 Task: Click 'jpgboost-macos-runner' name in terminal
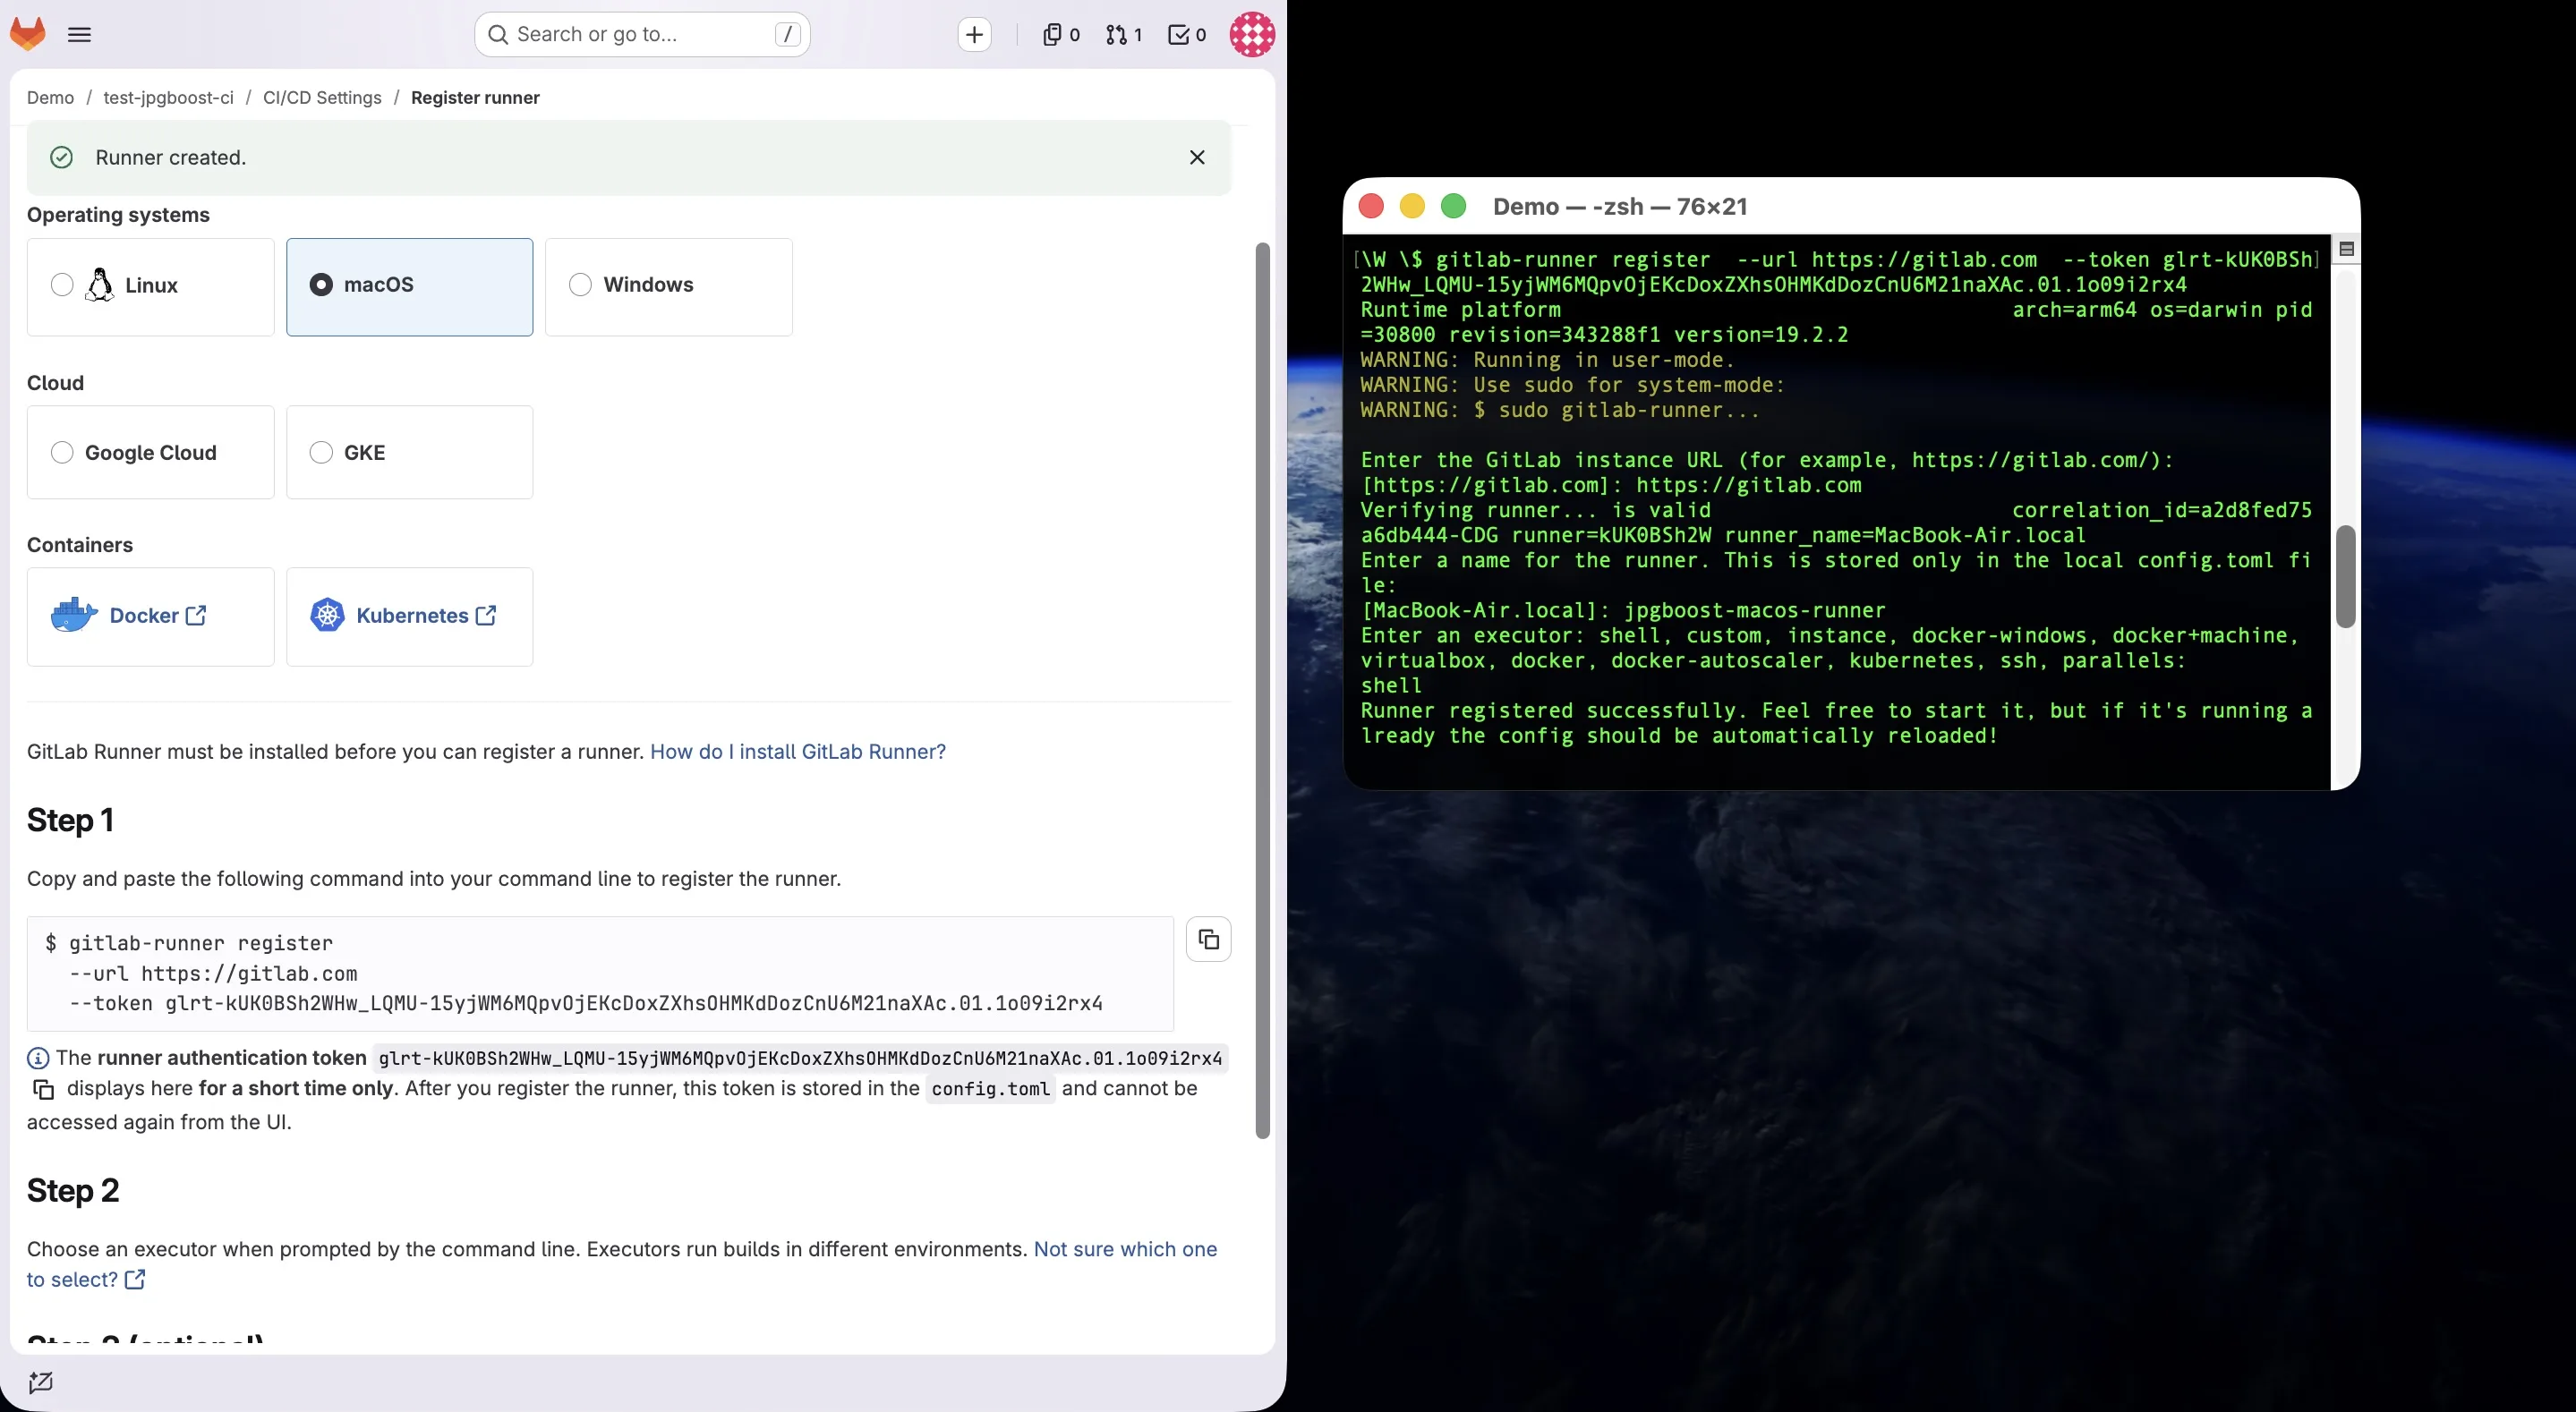click(x=1754, y=610)
